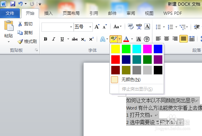Click the Text Effects glowing A icon
Screen dimensions: 202x136
click(103, 39)
